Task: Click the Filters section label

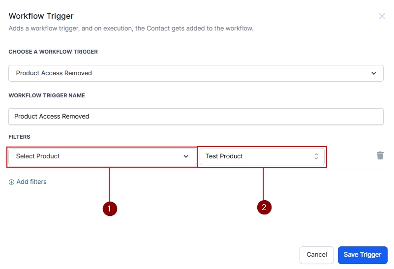Action: [19, 137]
